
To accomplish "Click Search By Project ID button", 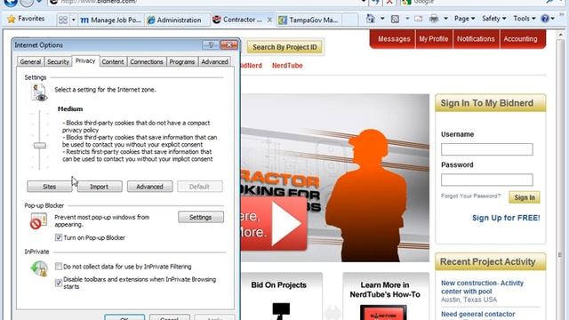I will pyautogui.click(x=284, y=47).
